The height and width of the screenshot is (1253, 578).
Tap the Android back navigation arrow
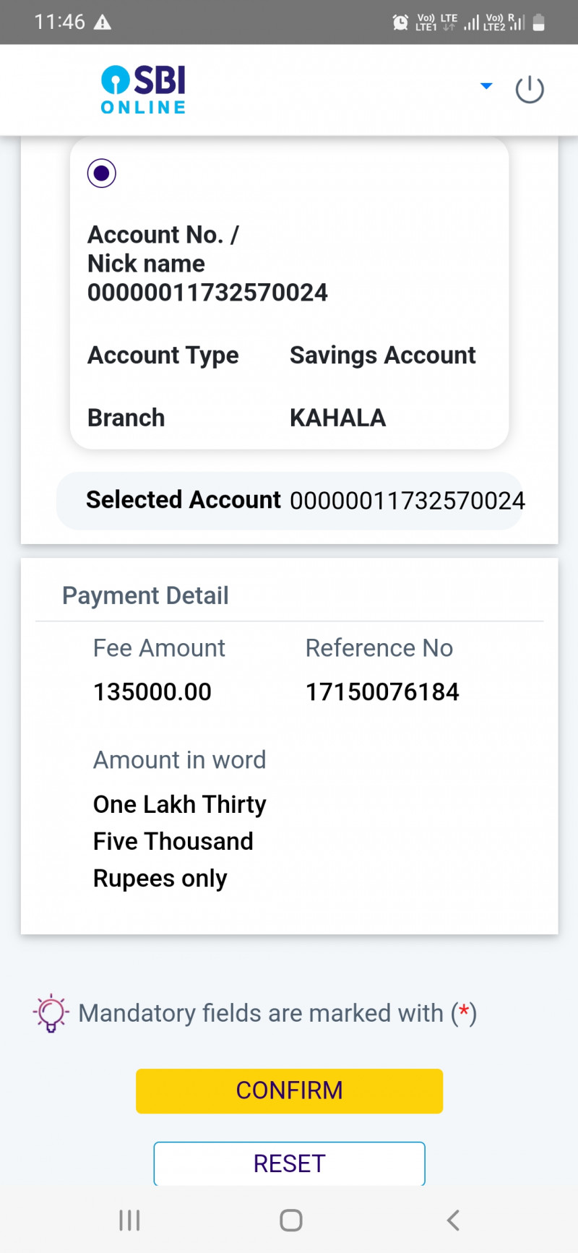tap(453, 1220)
